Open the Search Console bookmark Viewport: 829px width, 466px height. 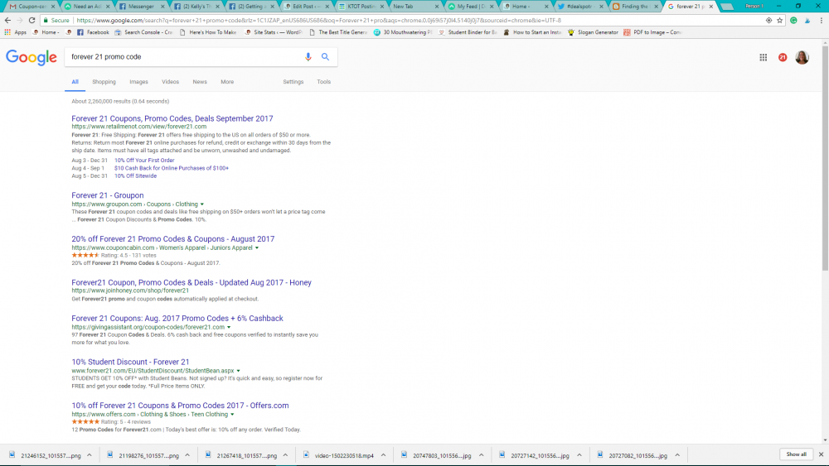(x=143, y=32)
